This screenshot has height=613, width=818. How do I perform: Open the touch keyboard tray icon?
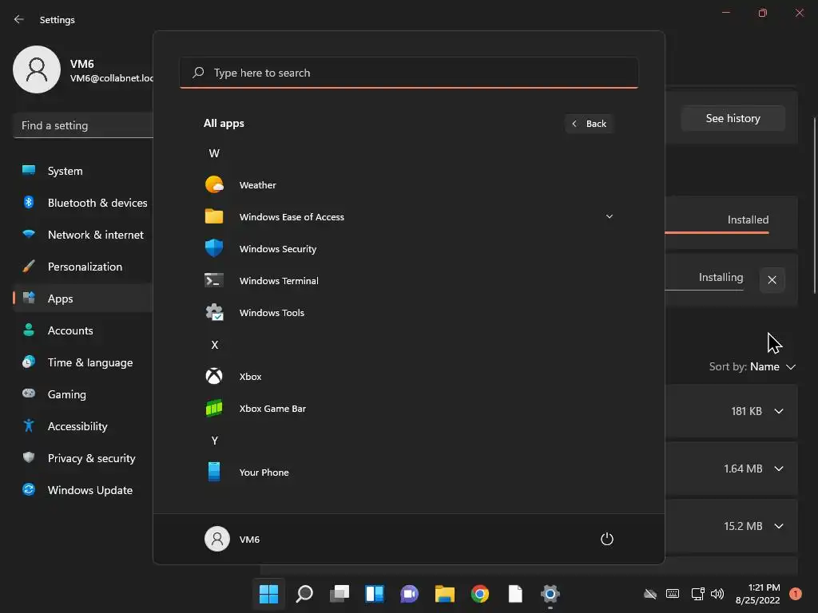tap(673, 594)
